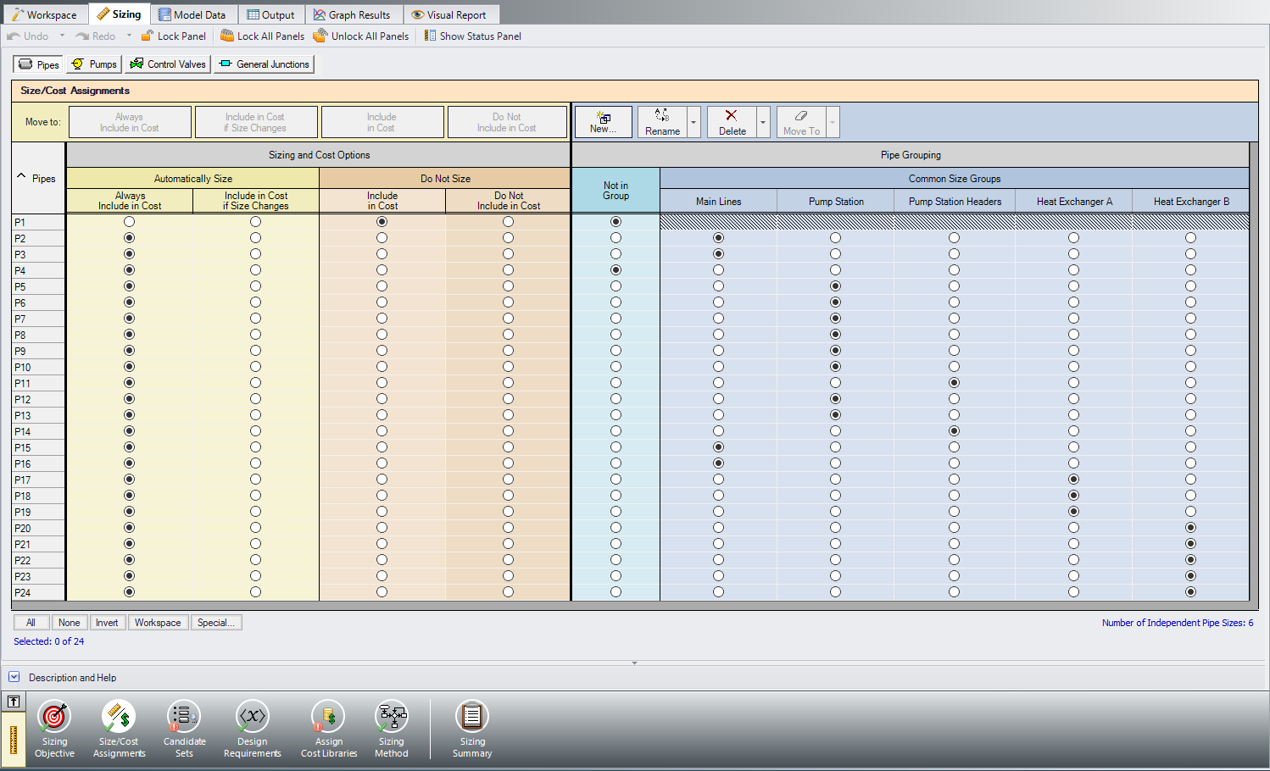Click the New group icon button
This screenshot has height=771, width=1270.
click(604, 122)
